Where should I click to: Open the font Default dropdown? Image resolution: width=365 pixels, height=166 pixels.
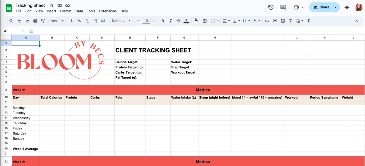click(121, 21)
